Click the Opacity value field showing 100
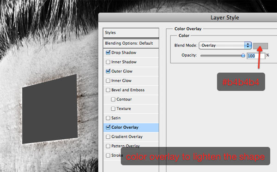The height and width of the screenshot is (172, 277). click(256, 56)
